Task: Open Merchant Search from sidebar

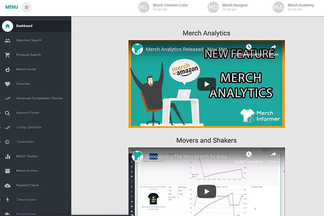Action: (29, 40)
